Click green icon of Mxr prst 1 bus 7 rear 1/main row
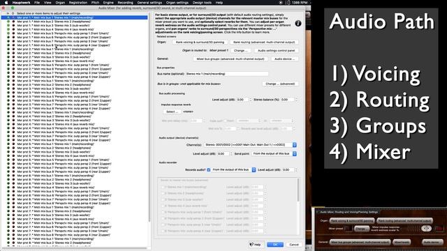 (8, 41)
